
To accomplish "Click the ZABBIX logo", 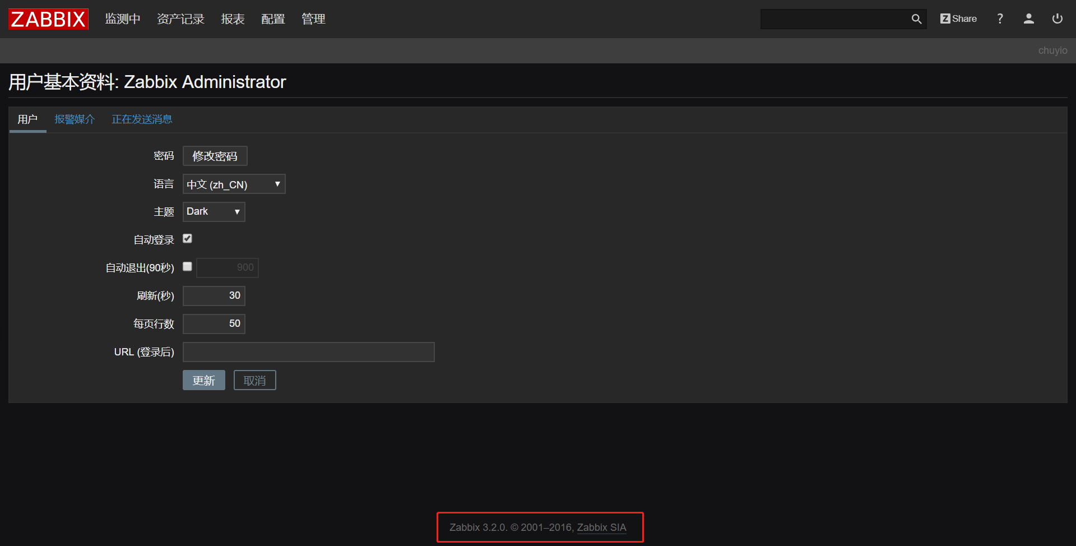I will [48, 19].
